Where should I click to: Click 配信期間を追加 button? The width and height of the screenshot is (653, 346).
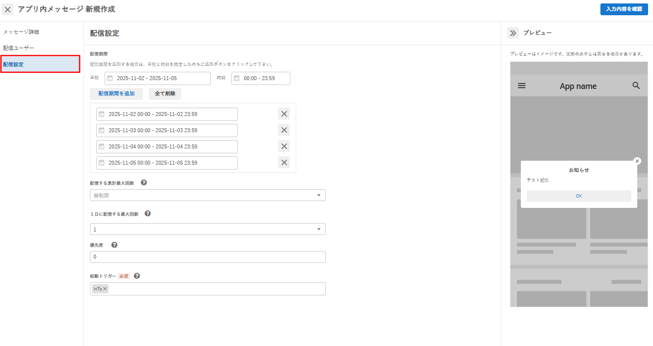(116, 93)
